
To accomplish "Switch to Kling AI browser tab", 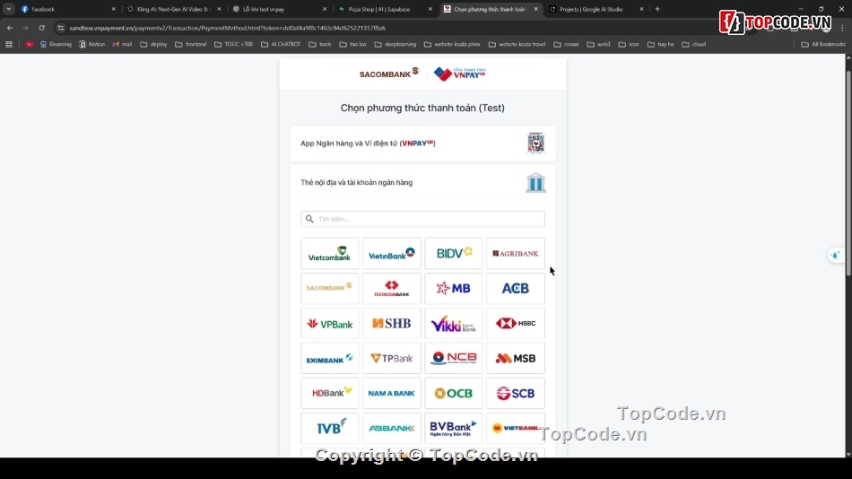I will coord(174,9).
